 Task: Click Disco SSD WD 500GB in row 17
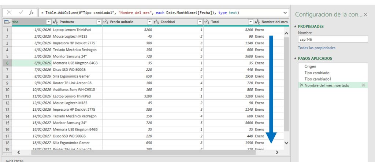[x=77, y=136]
